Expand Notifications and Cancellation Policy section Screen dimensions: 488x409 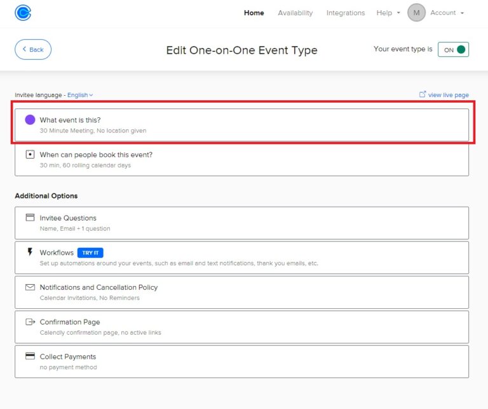pos(241,292)
